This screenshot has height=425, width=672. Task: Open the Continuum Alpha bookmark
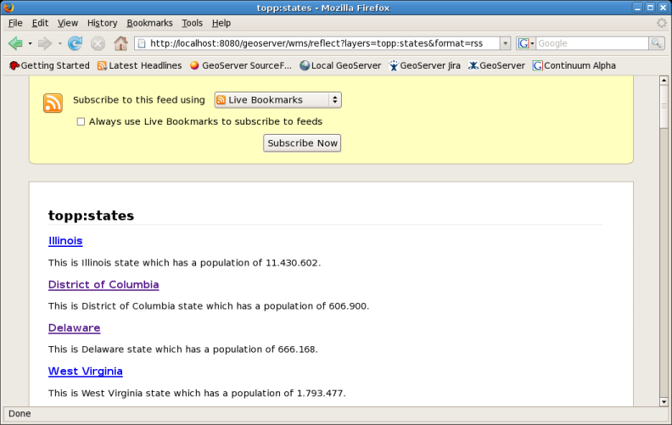[574, 65]
